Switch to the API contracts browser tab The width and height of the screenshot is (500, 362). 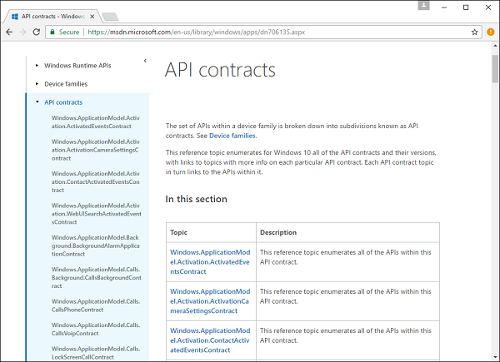point(50,15)
